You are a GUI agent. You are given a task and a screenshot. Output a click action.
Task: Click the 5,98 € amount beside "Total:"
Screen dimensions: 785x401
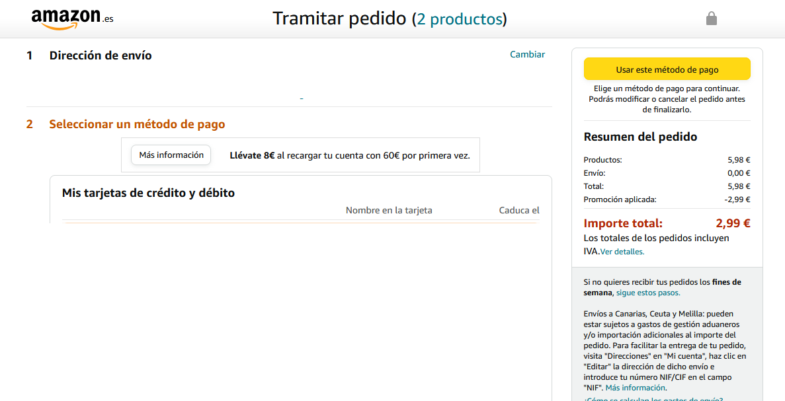point(739,186)
